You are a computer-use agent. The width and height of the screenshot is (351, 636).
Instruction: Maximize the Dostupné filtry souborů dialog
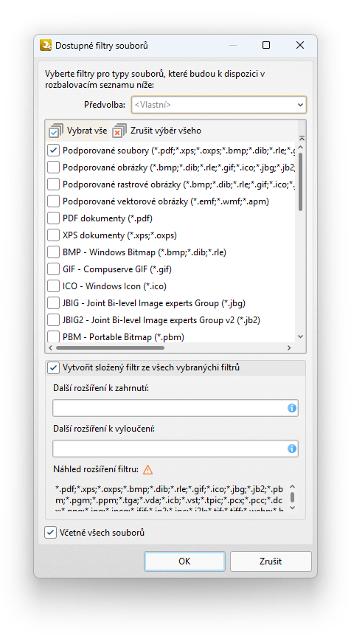266,45
